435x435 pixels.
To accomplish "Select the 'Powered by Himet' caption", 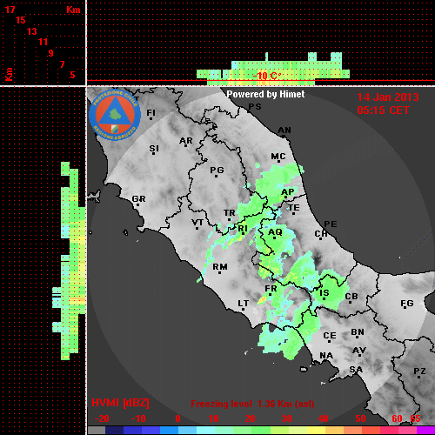I will pyautogui.click(x=265, y=94).
